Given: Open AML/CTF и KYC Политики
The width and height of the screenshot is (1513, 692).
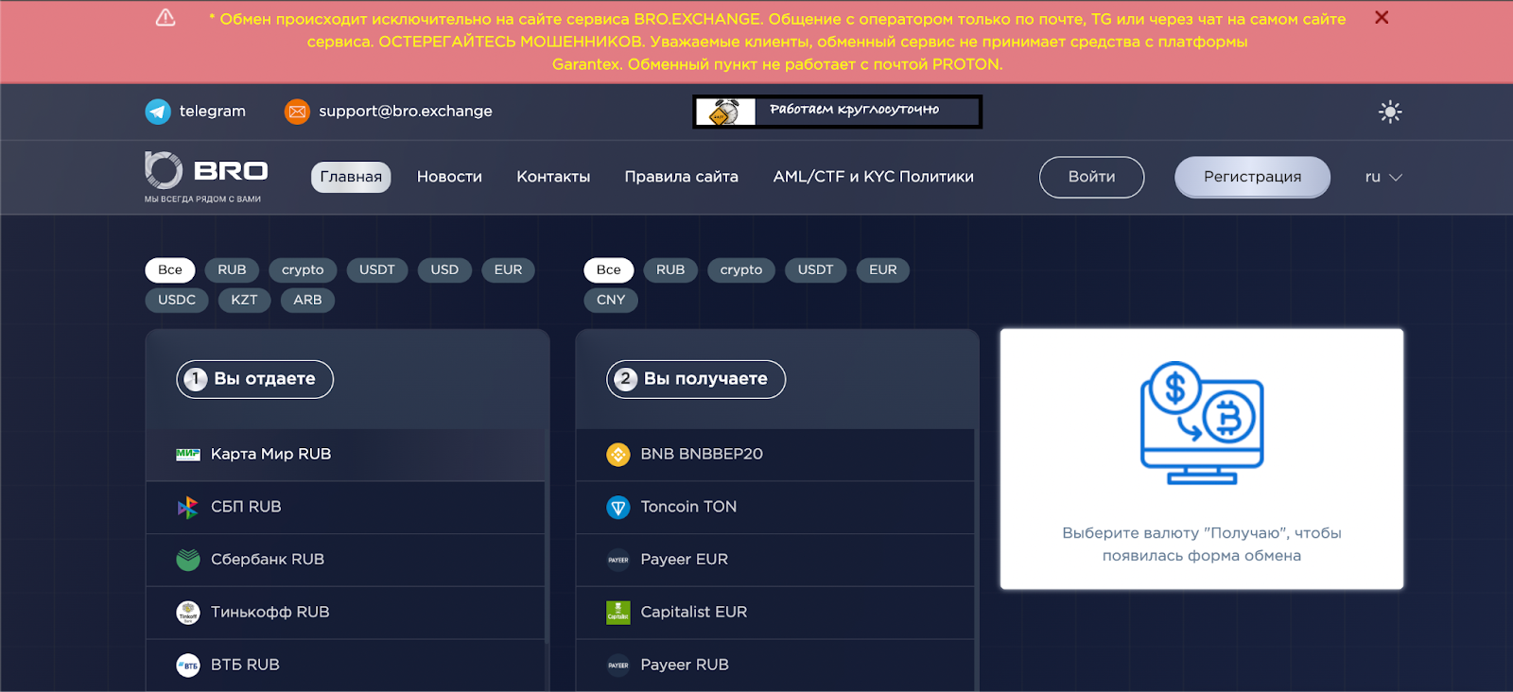Looking at the screenshot, I should tap(873, 177).
